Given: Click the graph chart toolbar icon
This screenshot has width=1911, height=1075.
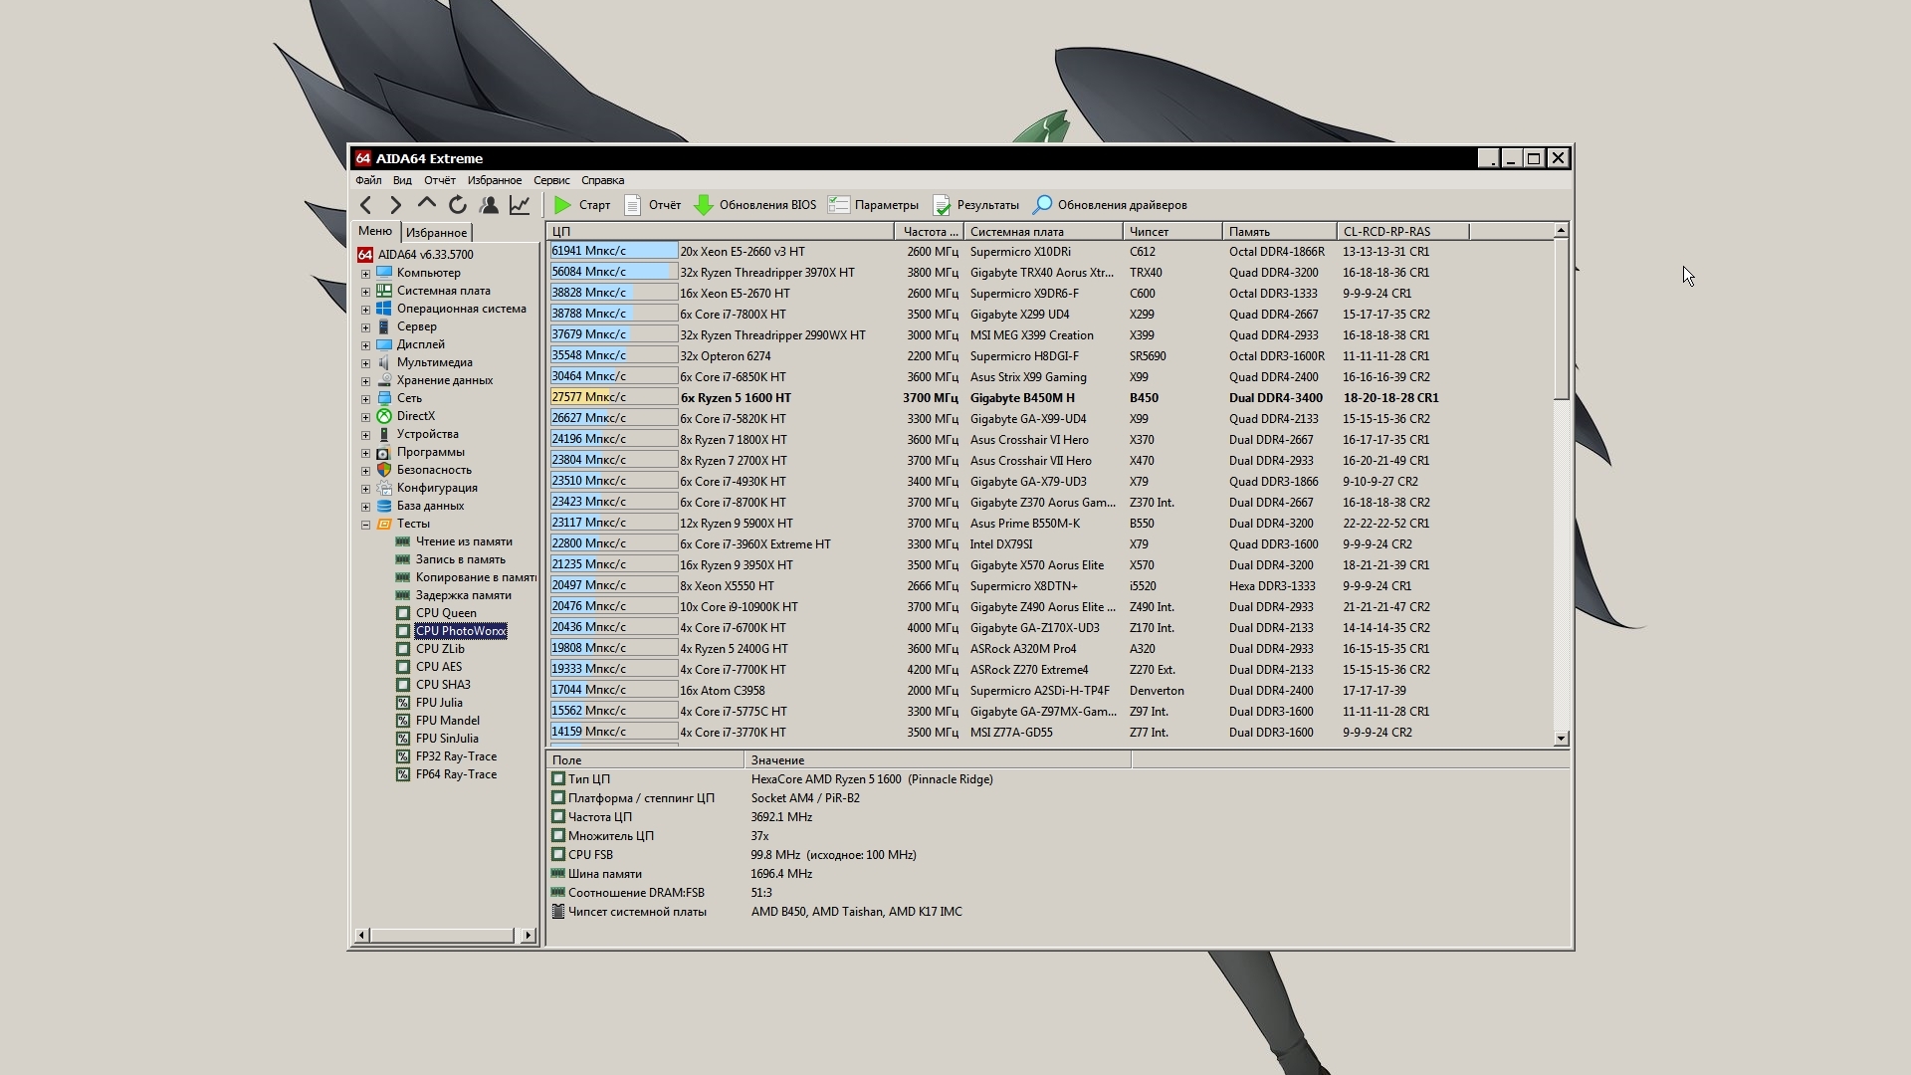Looking at the screenshot, I should [x=520, y=205].
